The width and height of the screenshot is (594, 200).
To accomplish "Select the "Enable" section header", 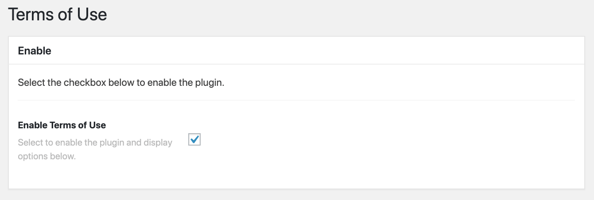I will coord(35,51).
